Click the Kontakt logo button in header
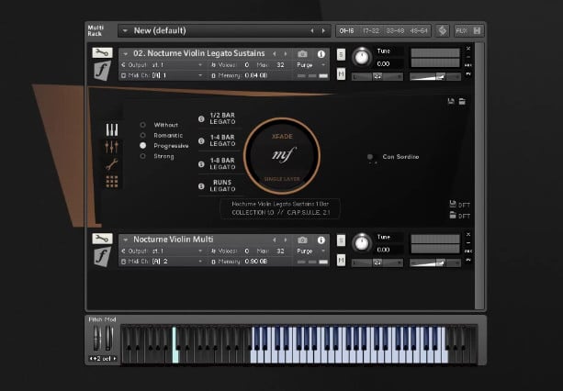 click(443, 31)
